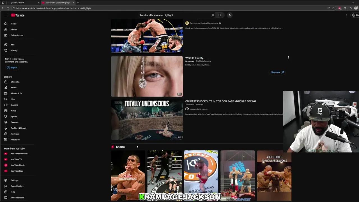This screenshot has height=202, width=359.
Task: Select the bare knuckle knockout highlight browser tab
Action: pyautogui.click(x=58, y=3)
